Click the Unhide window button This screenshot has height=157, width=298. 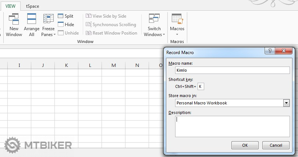coord(68,33)
